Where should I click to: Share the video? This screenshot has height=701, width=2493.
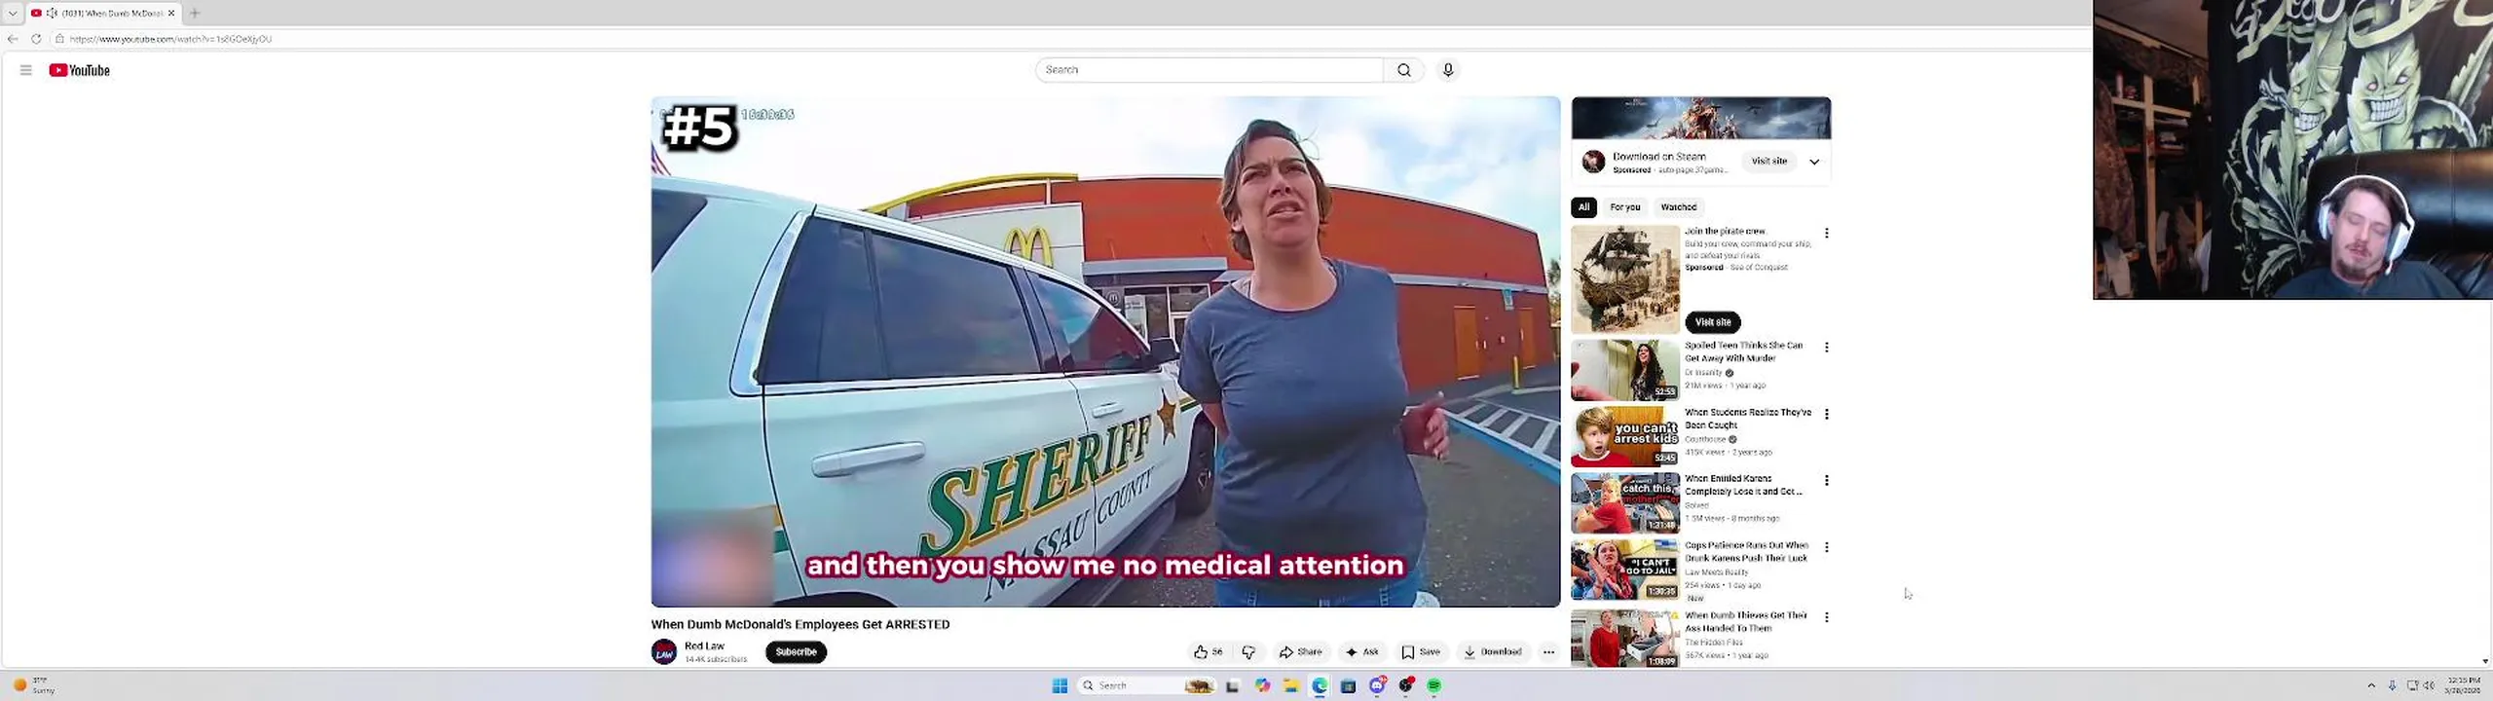click(1301, 652)
